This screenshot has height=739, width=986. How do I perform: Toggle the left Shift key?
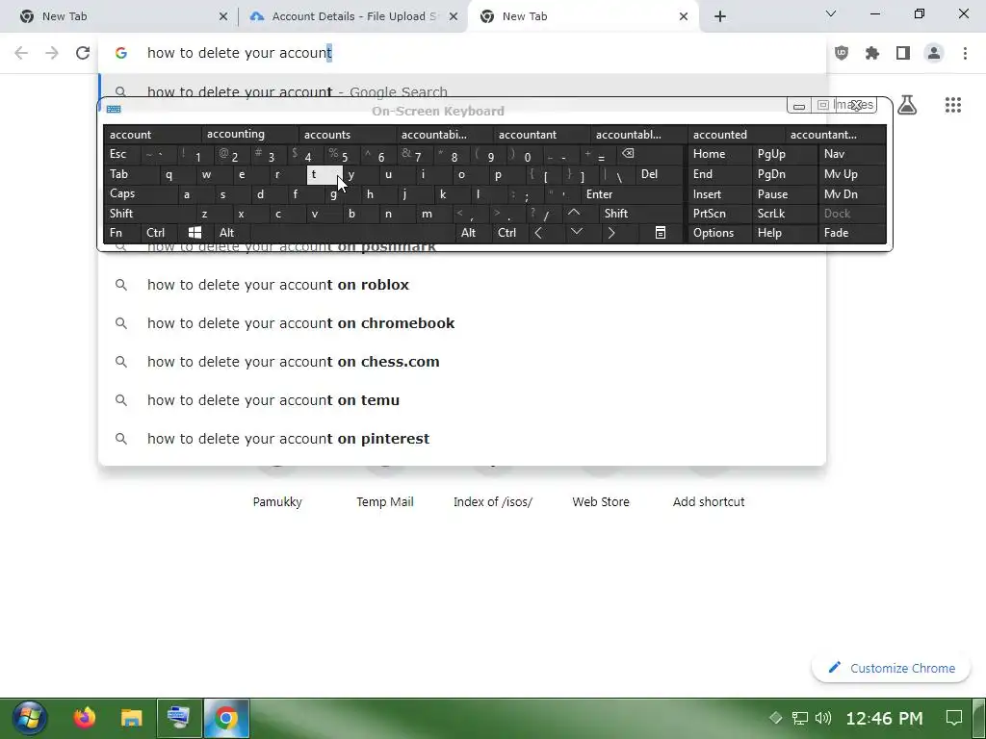point(148,214)
